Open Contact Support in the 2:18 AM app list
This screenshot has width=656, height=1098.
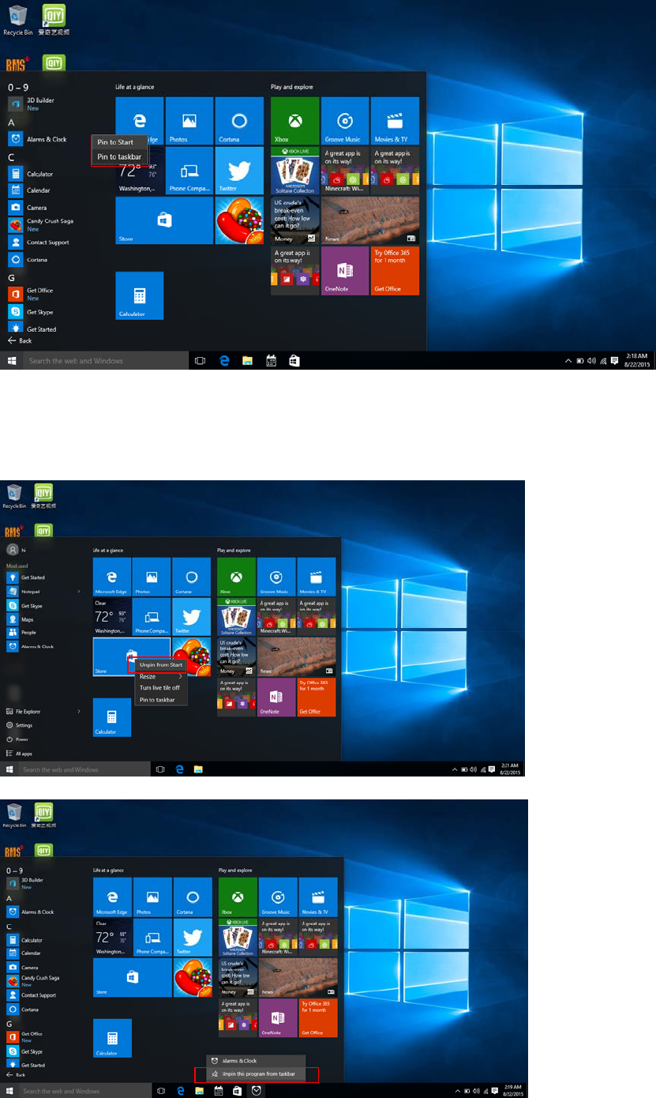(x=39, y=243)
